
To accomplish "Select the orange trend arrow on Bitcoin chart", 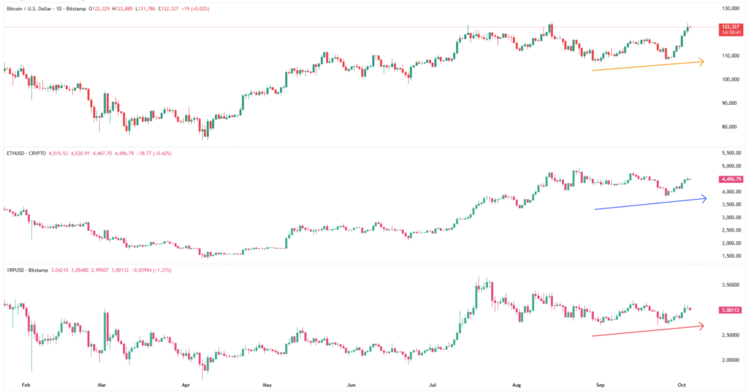I will click(x=648, y=66).
